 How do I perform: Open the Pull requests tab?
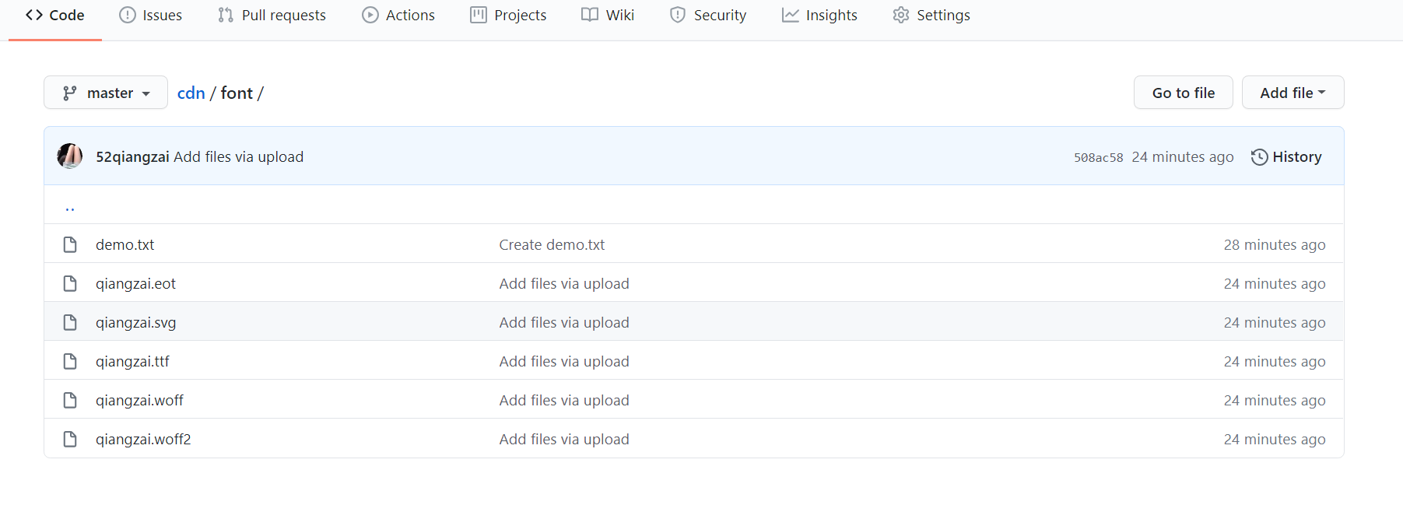[x=272, y=16]
